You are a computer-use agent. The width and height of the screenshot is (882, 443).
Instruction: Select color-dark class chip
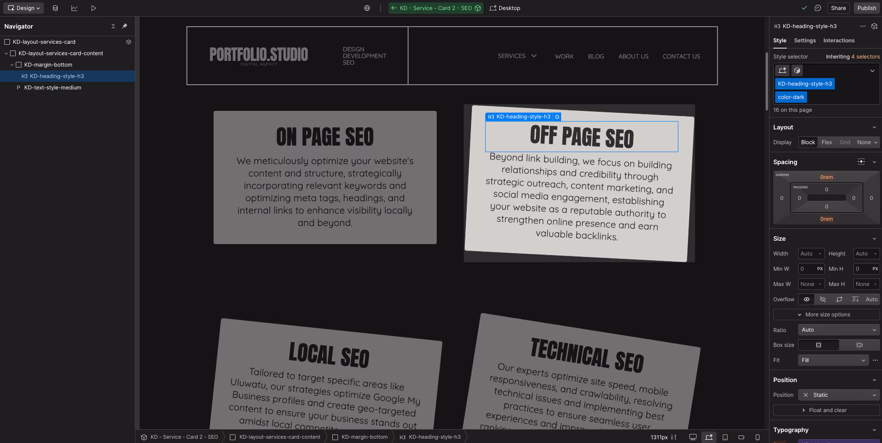791,97
